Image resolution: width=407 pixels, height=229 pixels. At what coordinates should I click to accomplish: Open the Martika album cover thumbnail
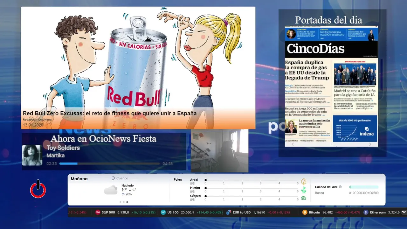click(32, 155)
